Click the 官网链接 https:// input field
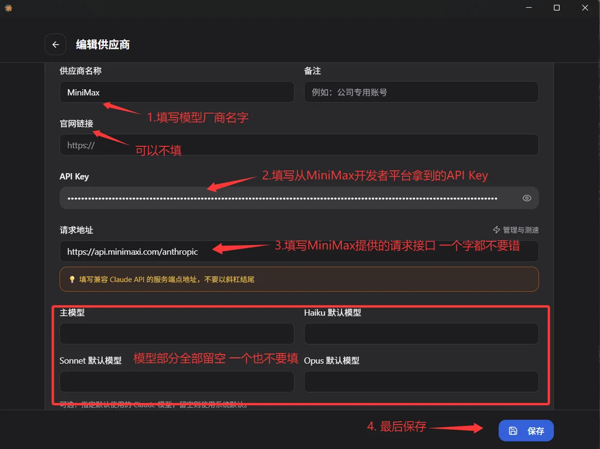 click(299, 145)
